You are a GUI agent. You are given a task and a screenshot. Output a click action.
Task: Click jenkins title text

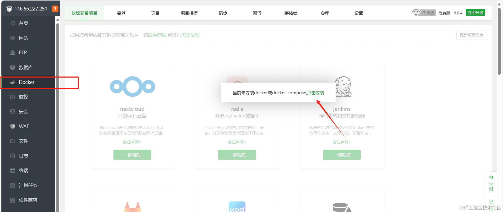[342, 109]
